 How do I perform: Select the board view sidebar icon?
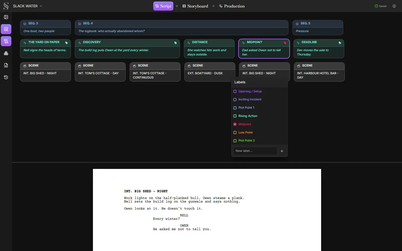point(6,29)
